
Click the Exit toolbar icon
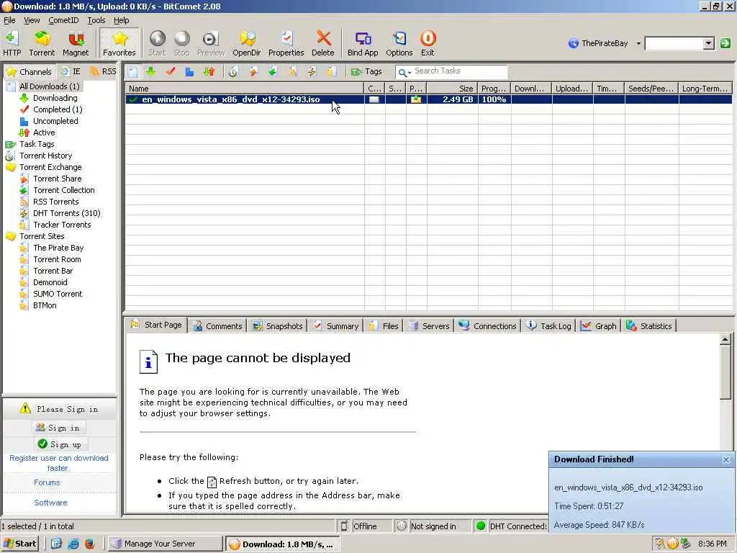coord(428,43)
